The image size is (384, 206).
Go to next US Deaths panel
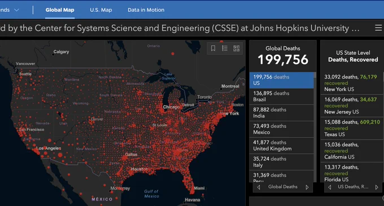pos(377,187)
